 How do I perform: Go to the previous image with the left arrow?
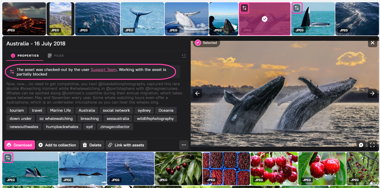(197, 93)
